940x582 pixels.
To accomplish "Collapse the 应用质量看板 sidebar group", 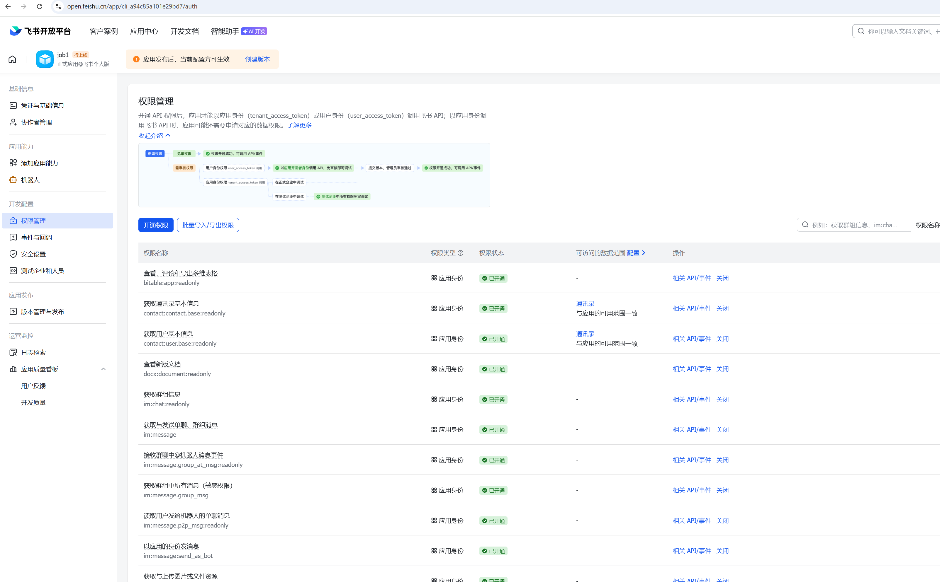I will pos(103,369).
